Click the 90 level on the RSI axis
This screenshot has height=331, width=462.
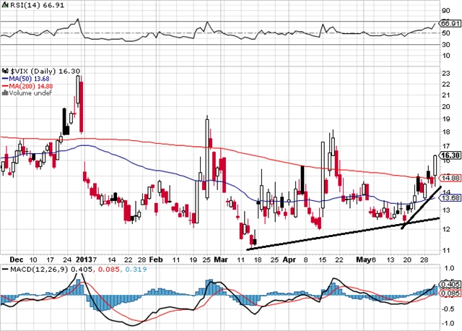tap(446, 11)
